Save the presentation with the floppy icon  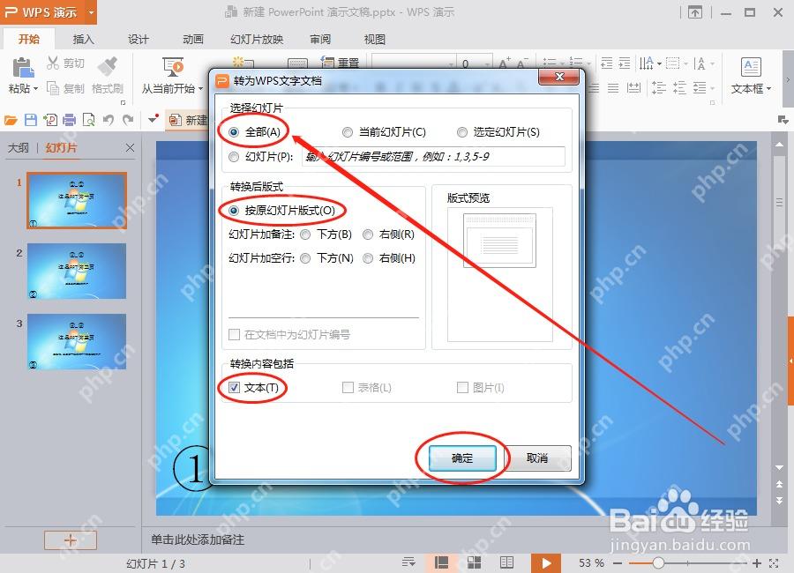tap(30, 120)
